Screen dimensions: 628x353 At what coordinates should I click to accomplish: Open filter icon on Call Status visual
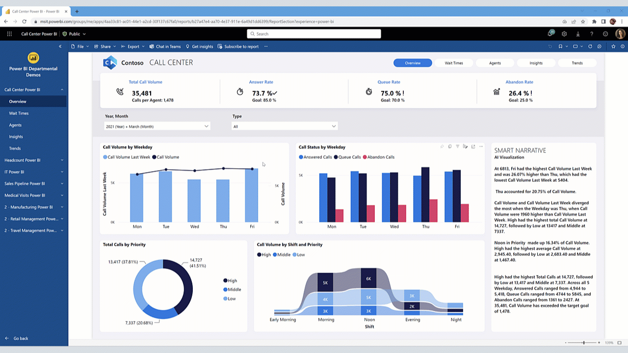pos(457,147)
